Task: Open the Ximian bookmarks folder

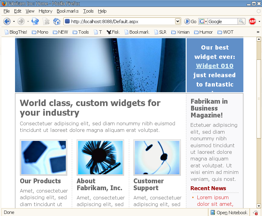Action: click(181, 32)
